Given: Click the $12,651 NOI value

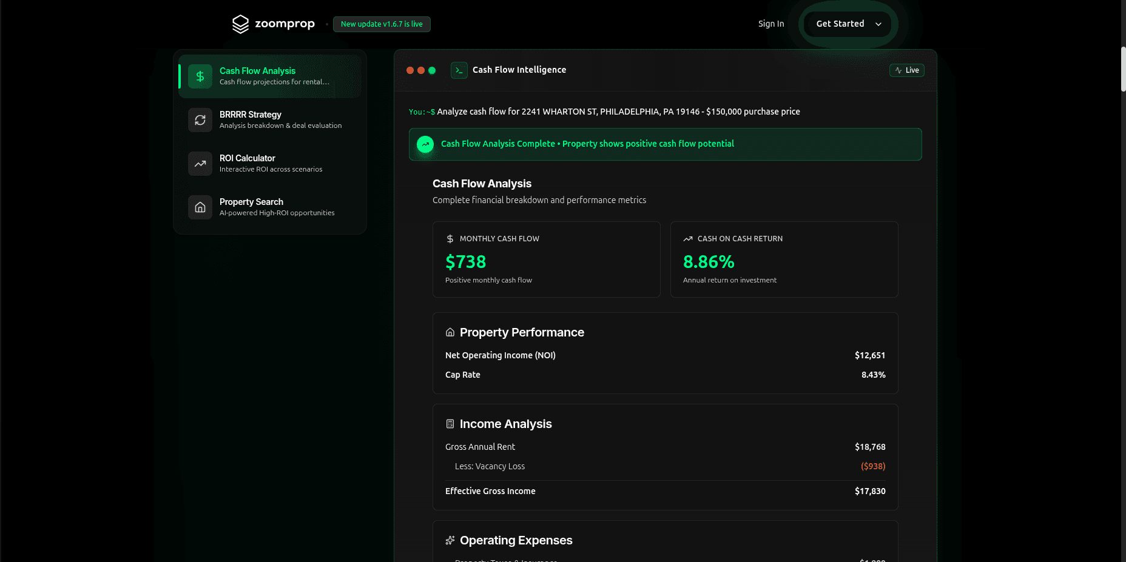Looking at the screenshot, I should coord(870,355).
